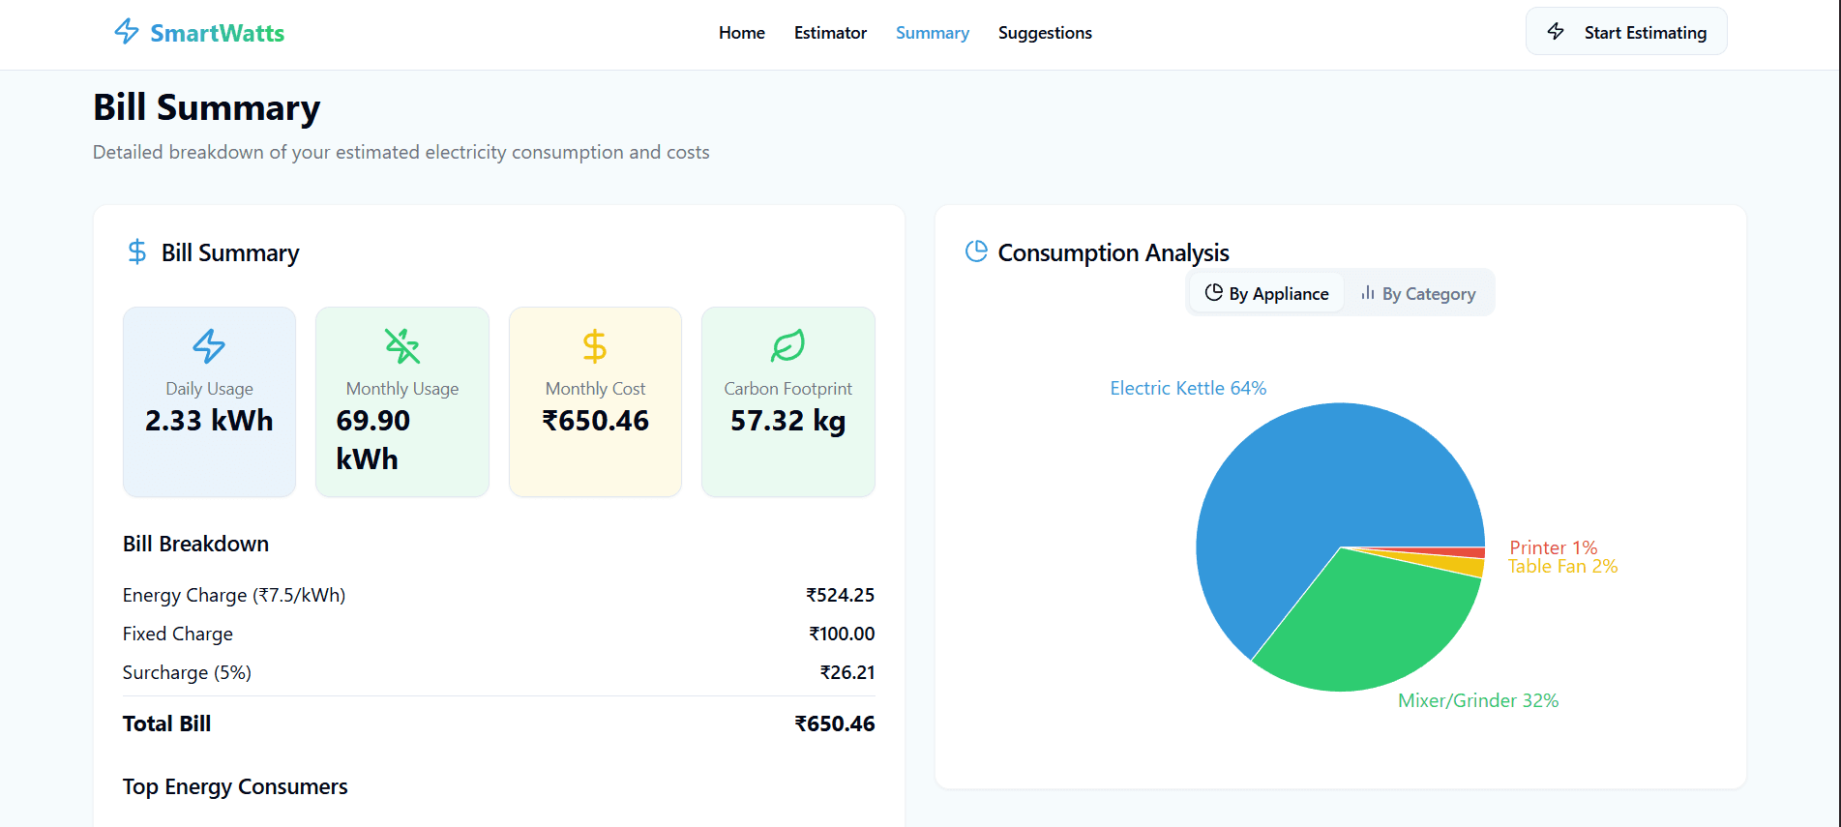
Task: Click the green leaf Carbon Footprint icon
Action: [x=787, y=345]
